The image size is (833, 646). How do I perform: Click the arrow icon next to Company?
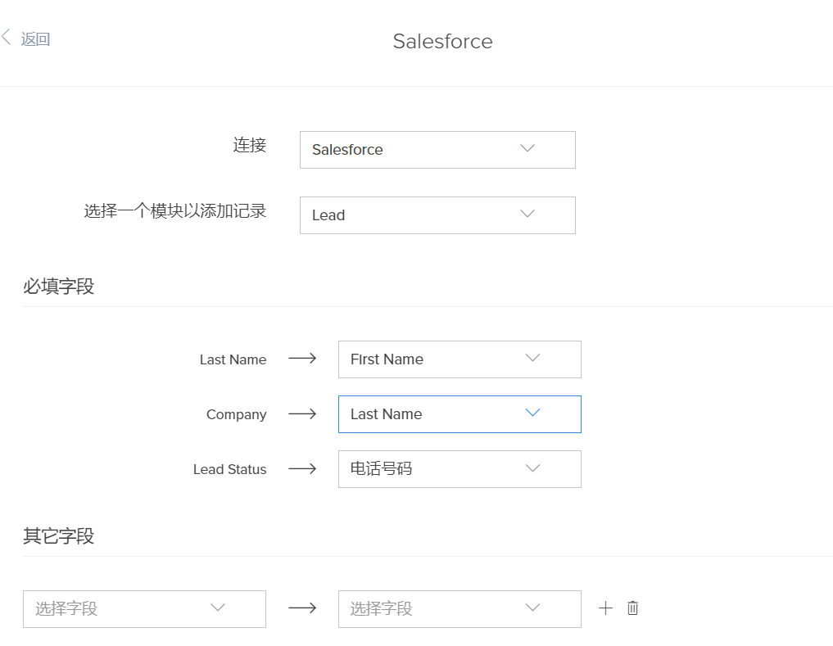click(302, 414)
